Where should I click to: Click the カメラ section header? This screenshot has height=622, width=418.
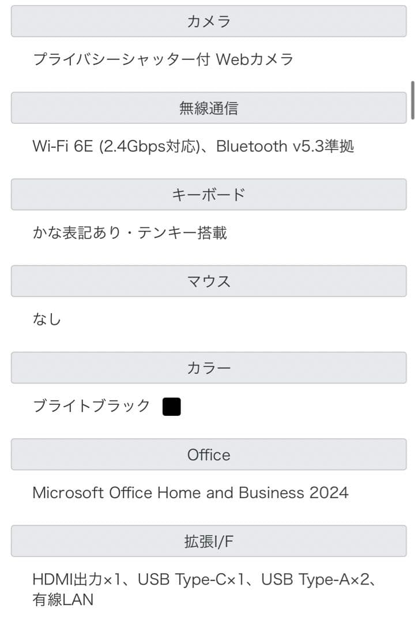tap(209, 22)
